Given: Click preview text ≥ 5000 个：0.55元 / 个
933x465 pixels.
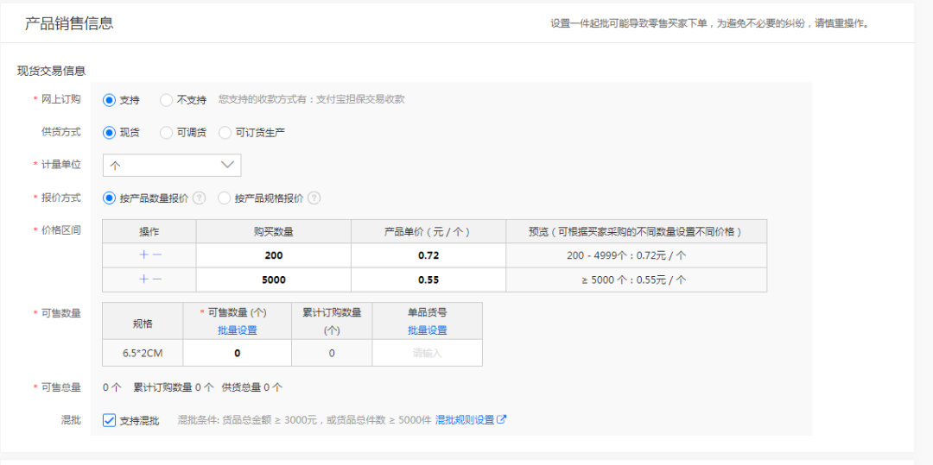Looking at the screenshot, I should [x=634, y=280].
